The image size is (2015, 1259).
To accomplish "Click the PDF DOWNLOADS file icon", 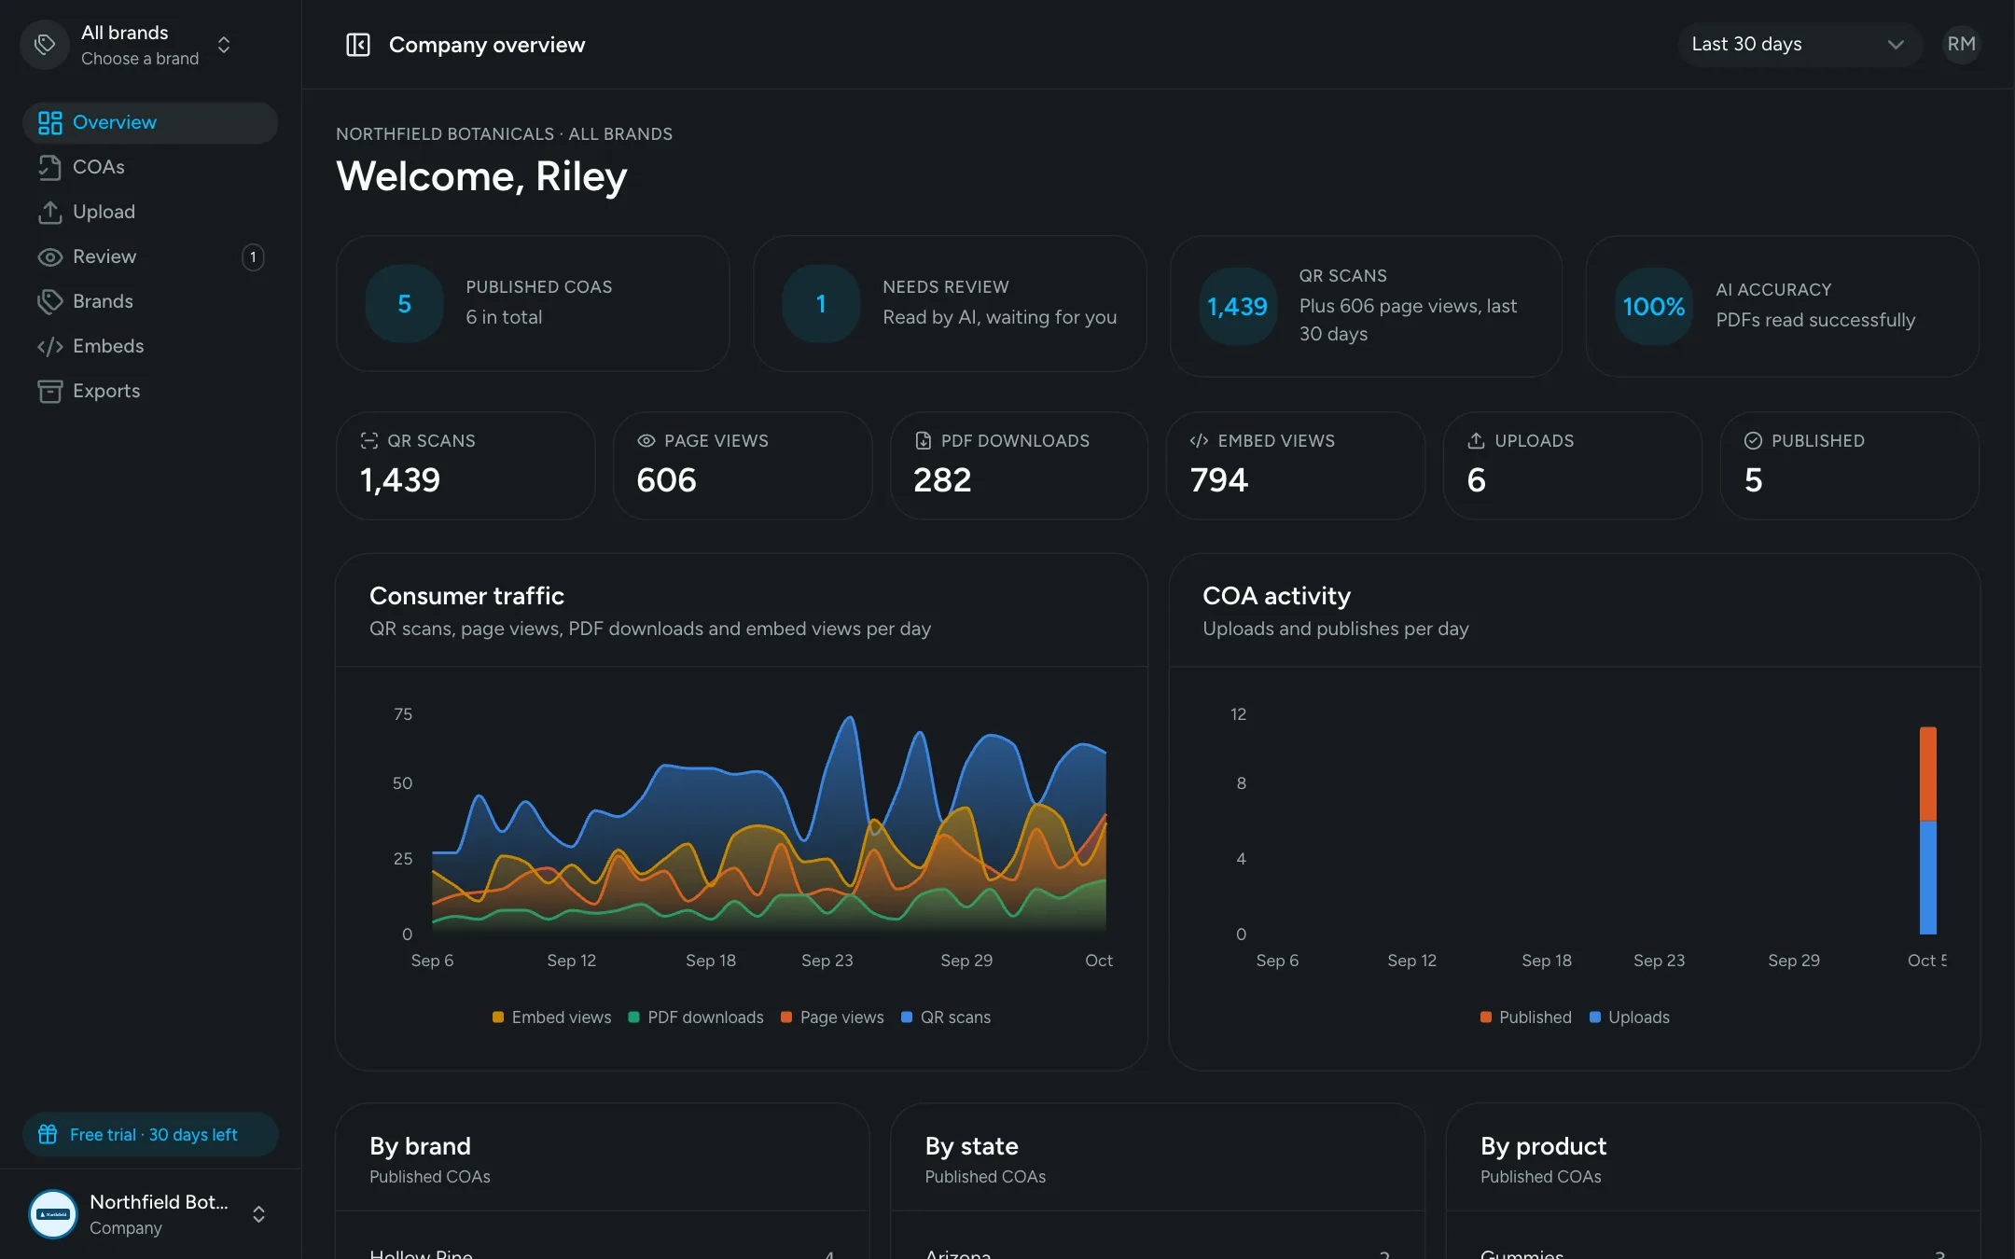I will coord(923,440).
